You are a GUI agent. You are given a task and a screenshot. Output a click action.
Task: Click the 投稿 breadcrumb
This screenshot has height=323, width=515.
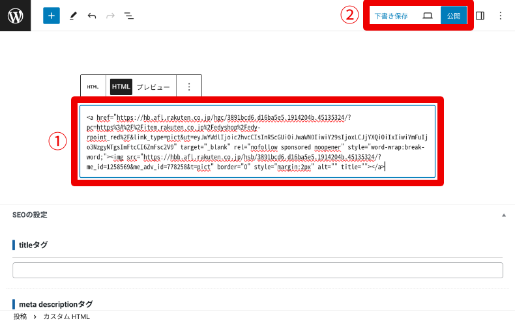(20, 316)
